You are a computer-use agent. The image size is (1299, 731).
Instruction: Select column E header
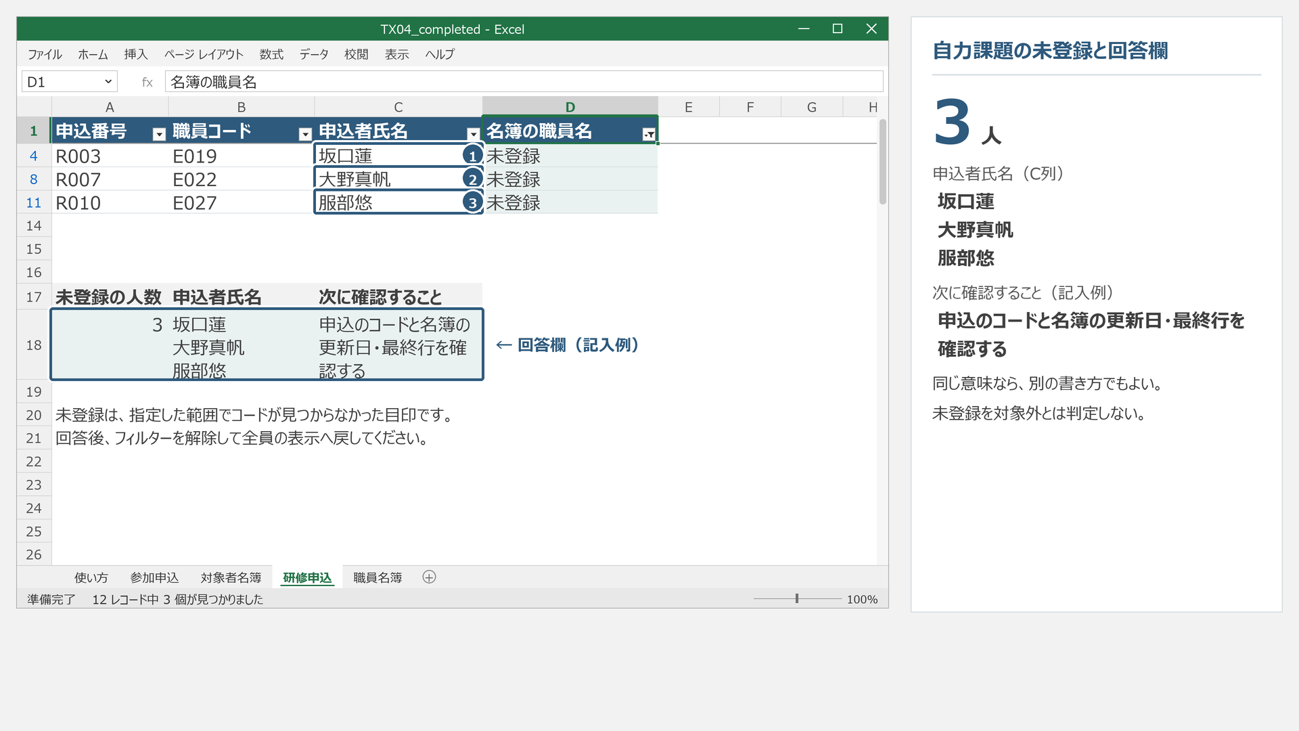click(x=688, y=107)
